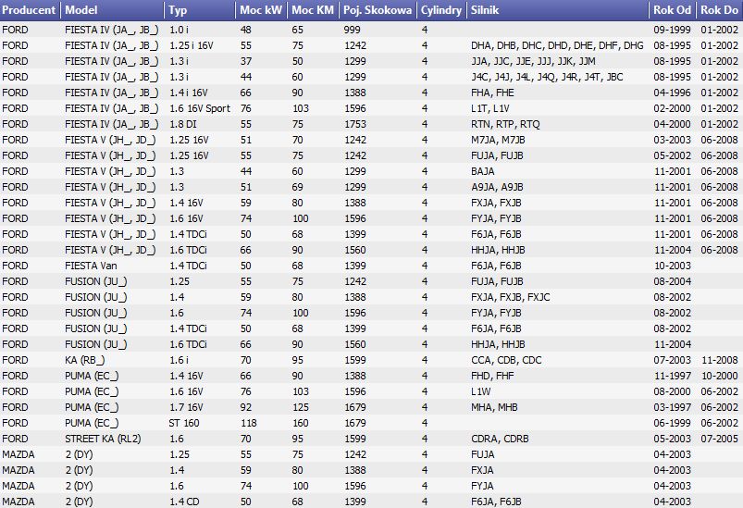Click the 'CDRA, CDRB' engine cell
Image resolution: width=743 pixels, height=508 pixels.
point(500,439)
